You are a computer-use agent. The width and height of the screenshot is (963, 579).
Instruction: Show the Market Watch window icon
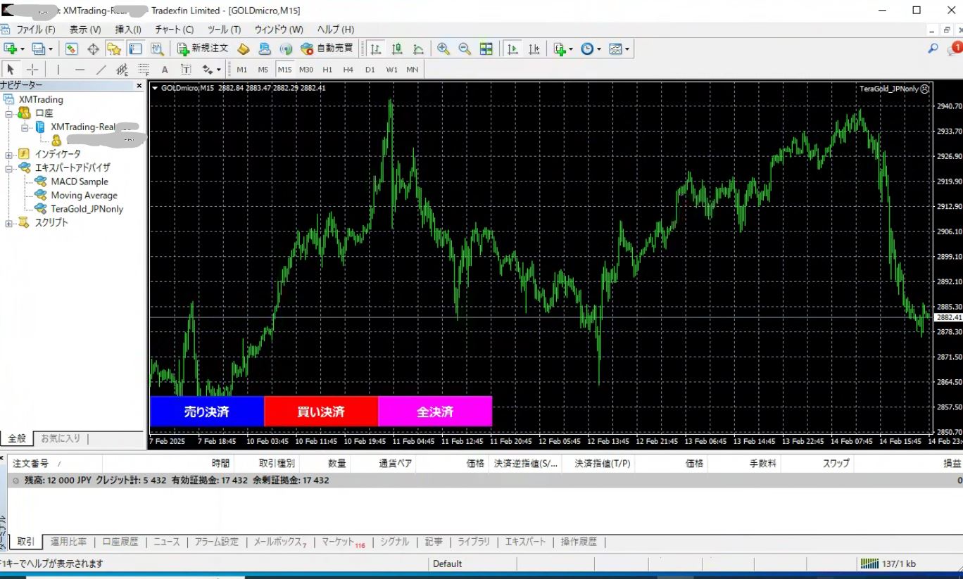pos(72,49)
